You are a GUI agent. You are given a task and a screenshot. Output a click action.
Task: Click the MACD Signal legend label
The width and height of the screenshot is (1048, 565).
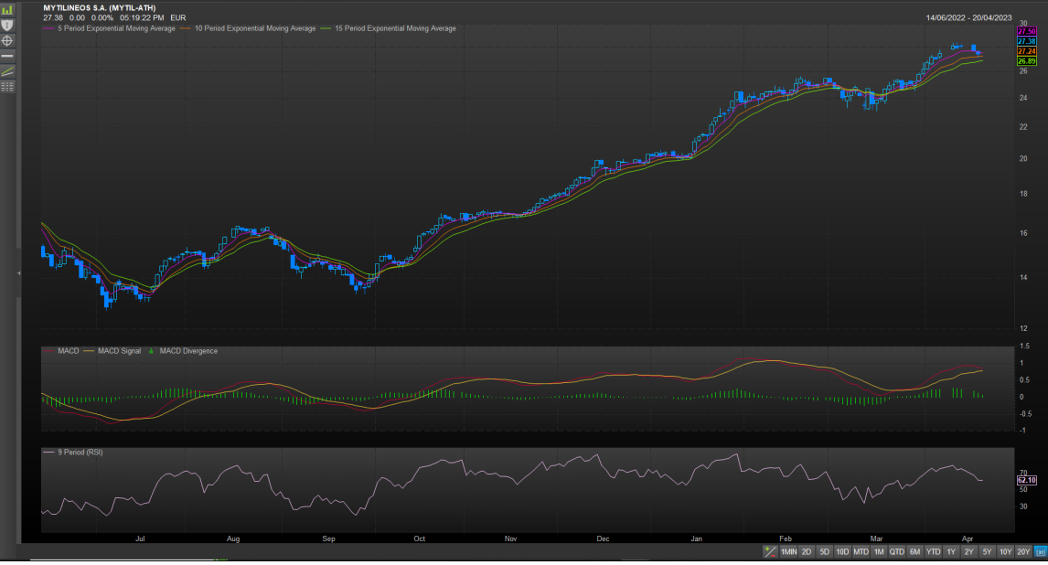coord(119,351)
